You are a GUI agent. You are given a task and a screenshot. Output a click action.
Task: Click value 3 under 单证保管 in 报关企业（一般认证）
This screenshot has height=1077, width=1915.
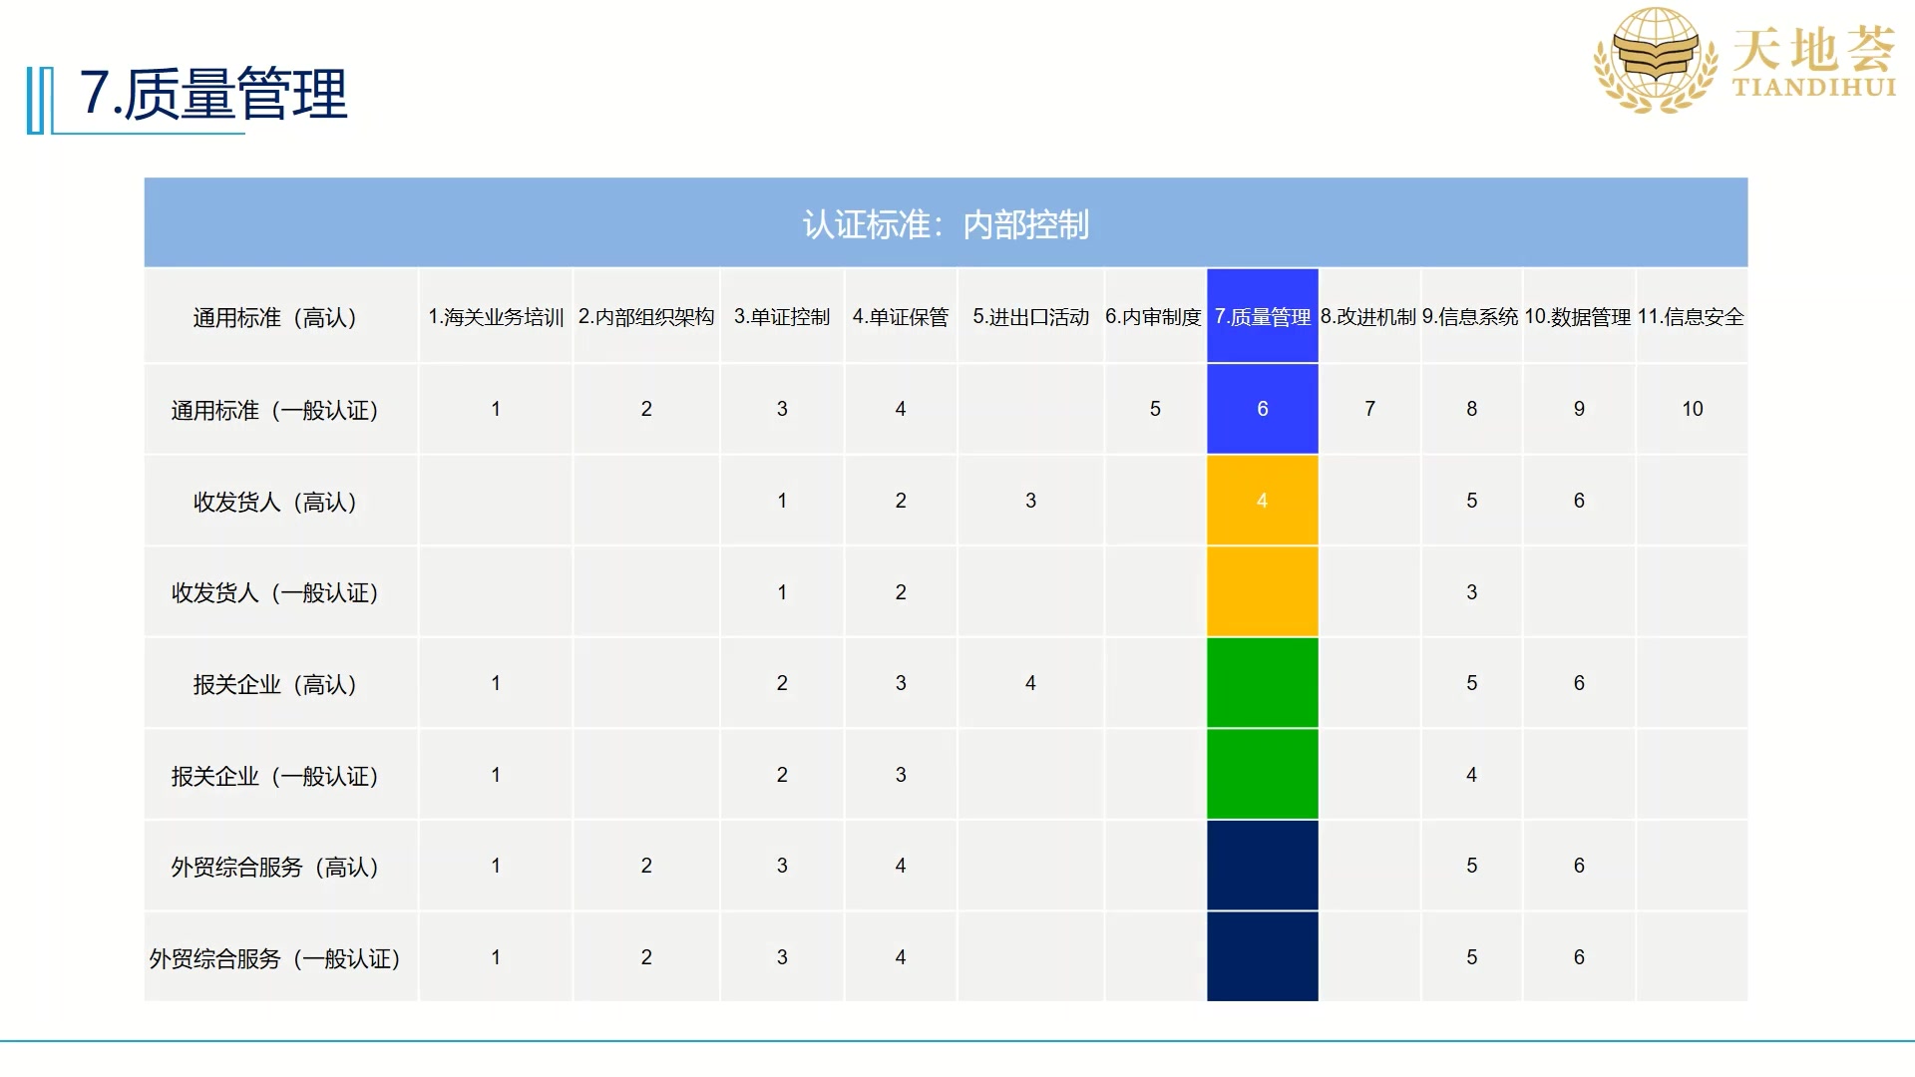click(x=901, y=775)
